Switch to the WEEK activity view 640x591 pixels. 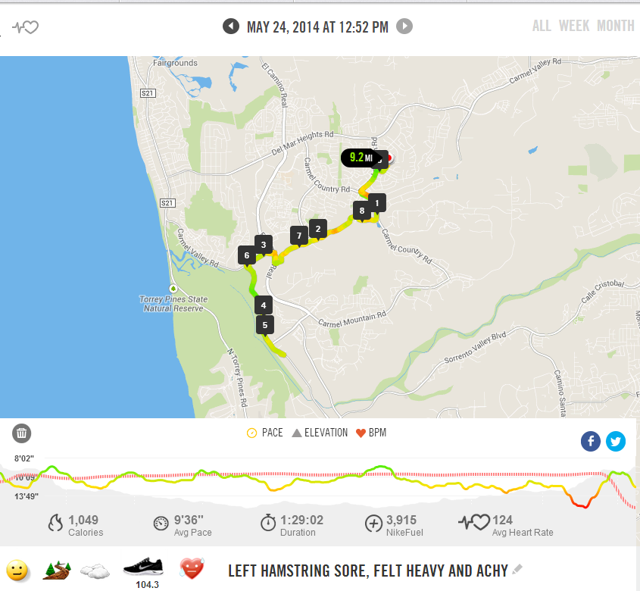coord(574,26)
